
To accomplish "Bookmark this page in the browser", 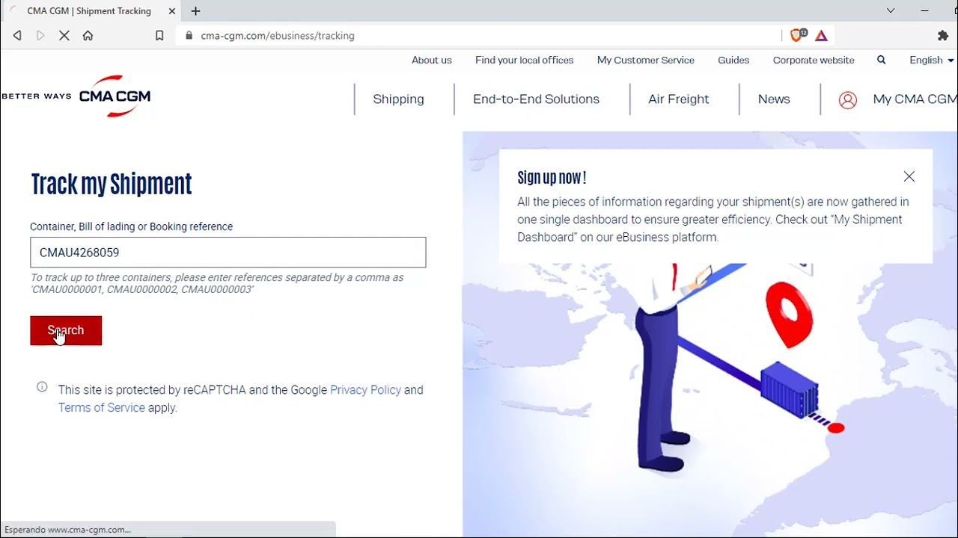I will pyautogui.click(x=159, y=35).
